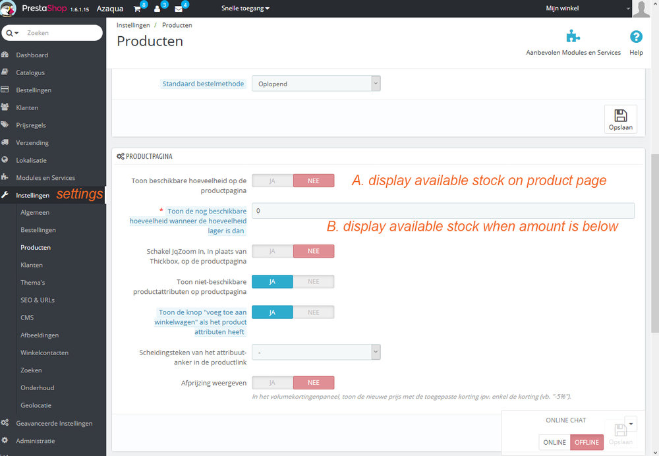Viewport: 659px width, 456px height.
Task: Click the Geavanceerde Instellingen gears icon
Action: click(5, 423)
